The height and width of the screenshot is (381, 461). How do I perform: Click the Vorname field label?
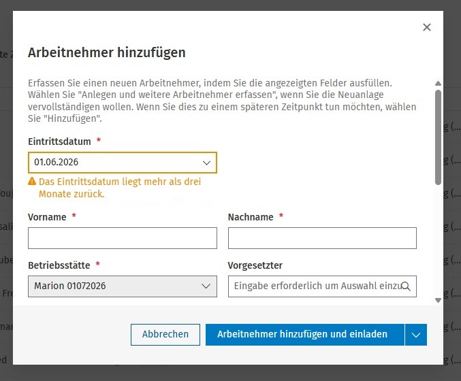coord(47,217)
